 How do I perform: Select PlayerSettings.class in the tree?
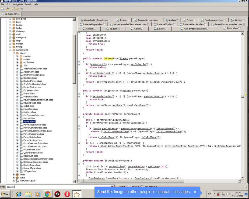tap(33, 140)
